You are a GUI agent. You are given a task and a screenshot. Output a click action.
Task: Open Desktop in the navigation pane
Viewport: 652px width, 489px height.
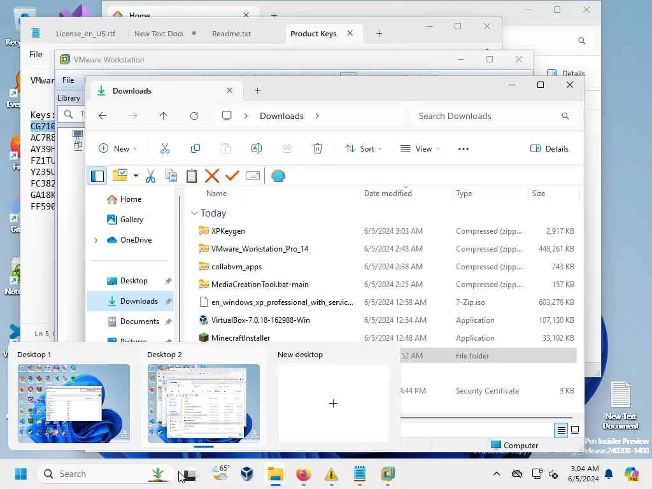pos(134,281)
